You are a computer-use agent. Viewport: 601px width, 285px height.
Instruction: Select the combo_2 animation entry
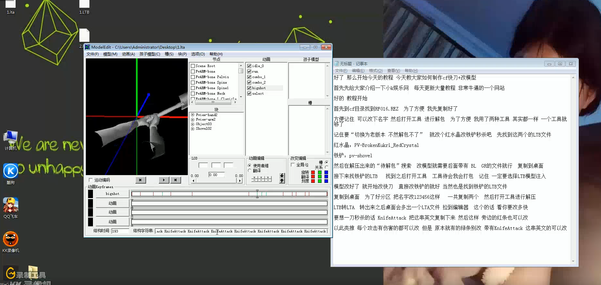click(259, 83)
